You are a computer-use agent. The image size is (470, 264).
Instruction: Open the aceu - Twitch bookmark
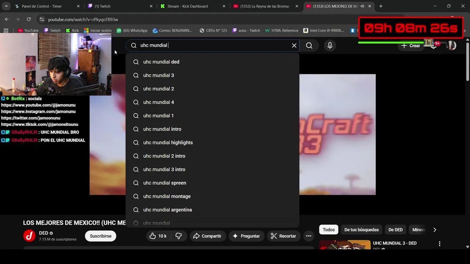246,30
